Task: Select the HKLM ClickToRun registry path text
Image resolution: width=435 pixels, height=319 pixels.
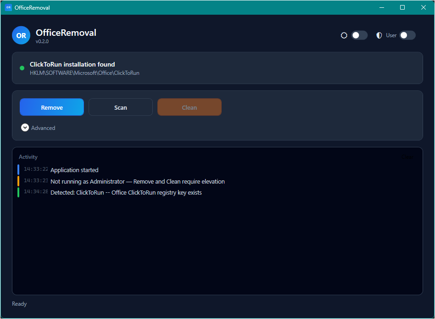Action: (x=84, y=73)
